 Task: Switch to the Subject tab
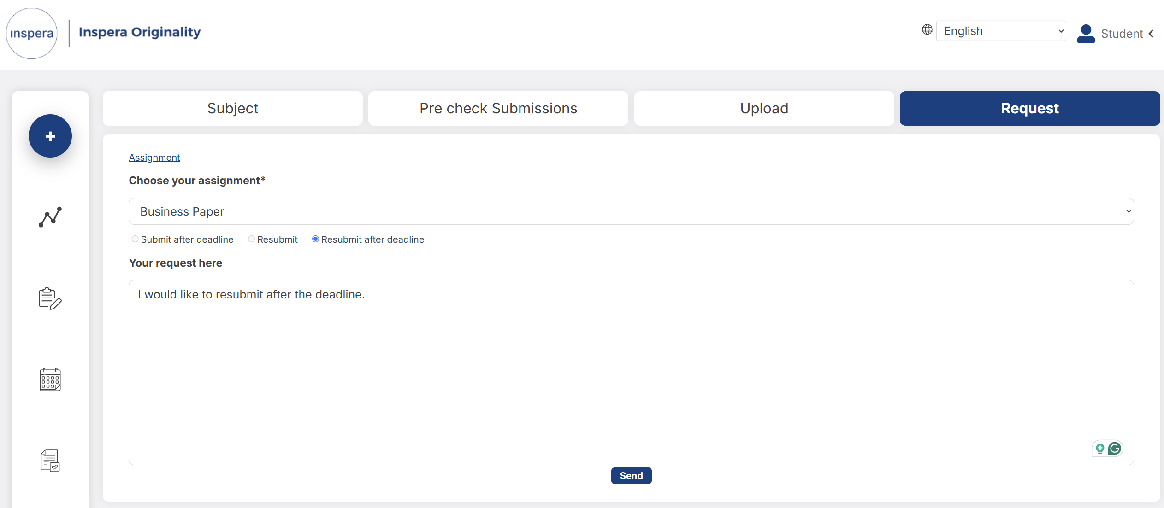click(x=233, y=108)
